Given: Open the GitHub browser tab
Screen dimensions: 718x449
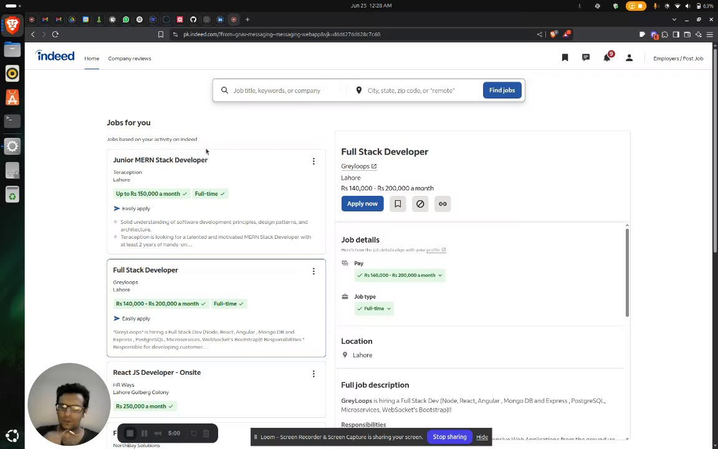Looking at the screenshot, I should [193, 20].
